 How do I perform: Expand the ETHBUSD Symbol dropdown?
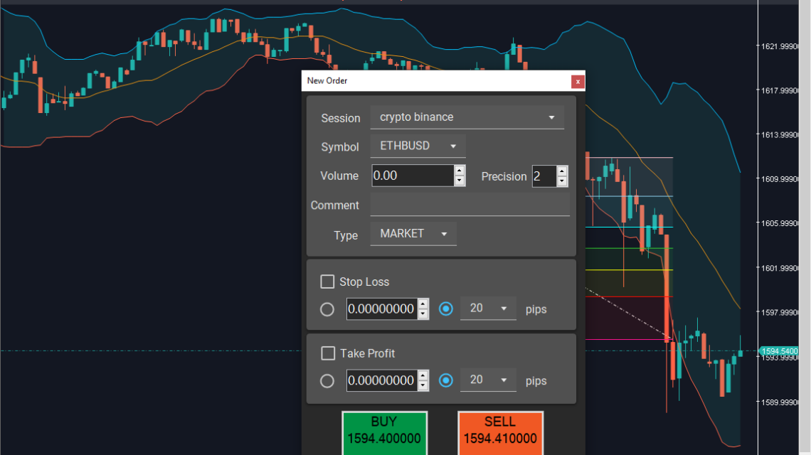pyautogui.click(x=418, y=146)
